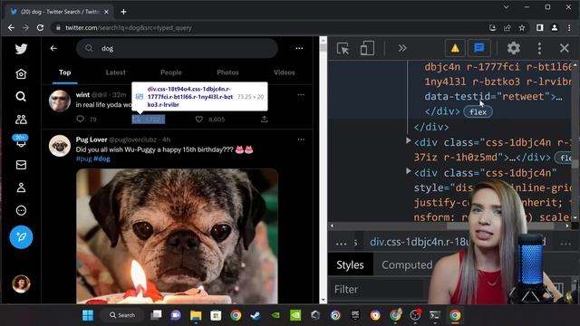580x326 pixels.
Task: Toggle DevTools device toolbar
Action: 367,48
